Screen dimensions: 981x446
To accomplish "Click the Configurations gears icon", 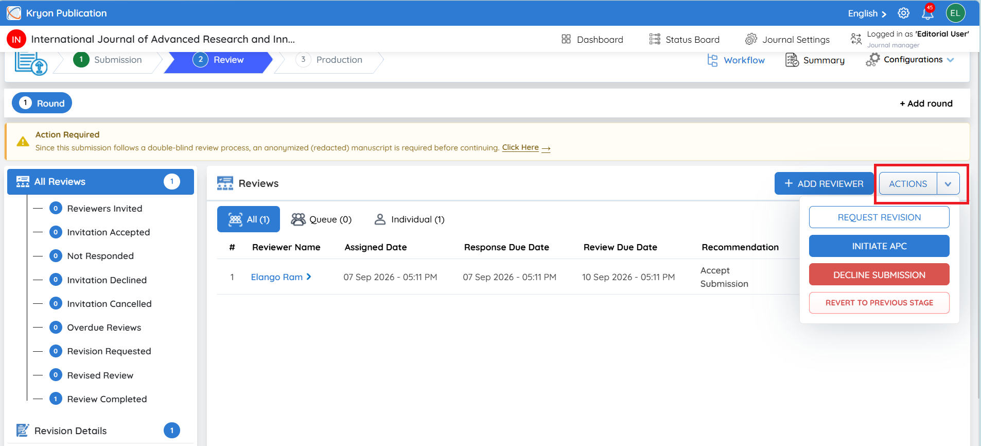I will (872, 60).
